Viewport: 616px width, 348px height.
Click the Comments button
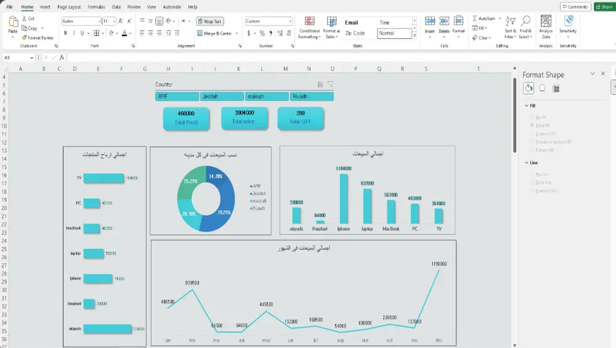pos(575,7)
